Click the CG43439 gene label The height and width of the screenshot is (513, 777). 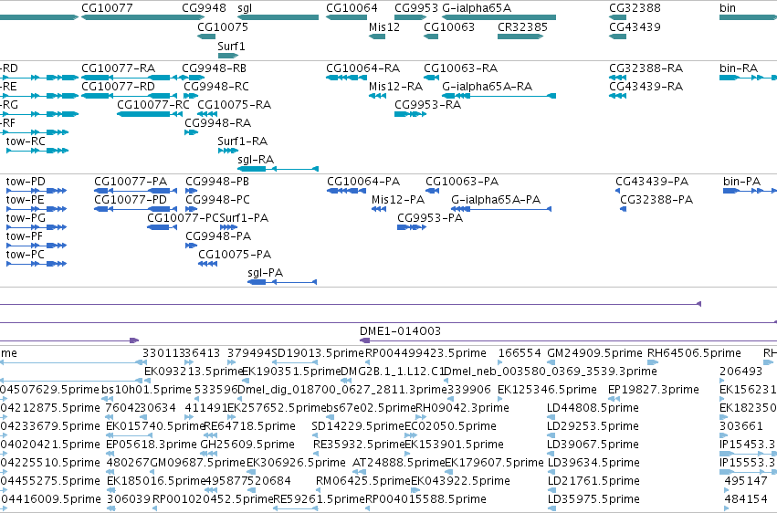pos(635,27)
